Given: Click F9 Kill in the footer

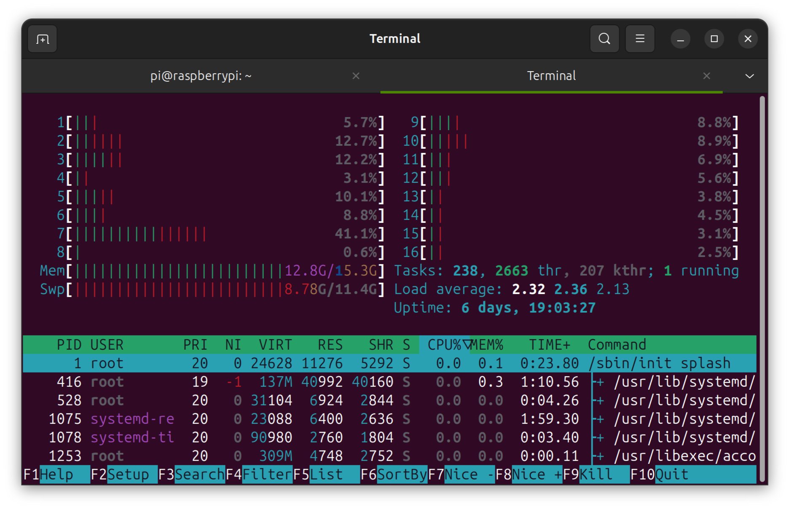Looking at the screenshot, I should 596,474.
